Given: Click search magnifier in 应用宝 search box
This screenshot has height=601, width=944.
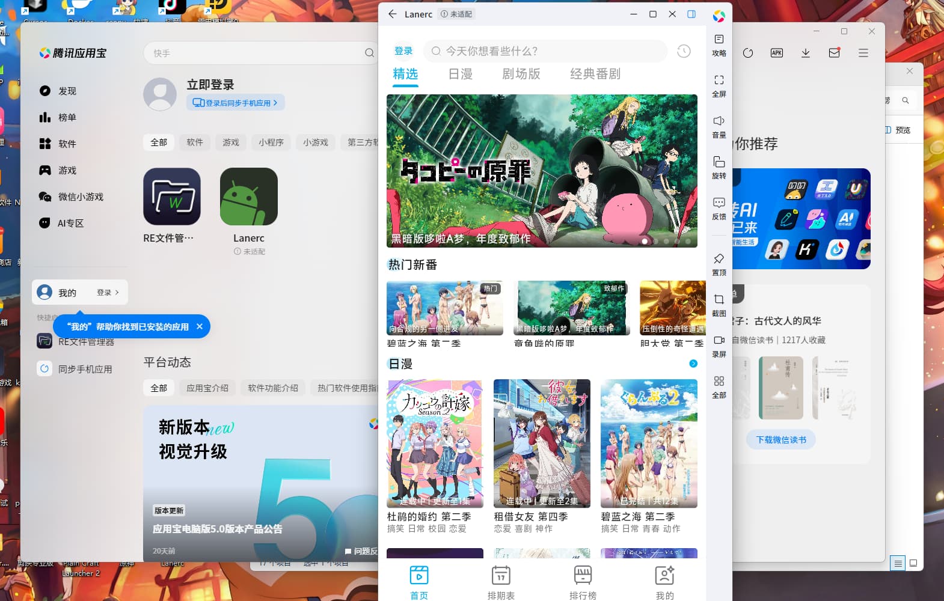Looking at the screenshot, I should coord(369,53).
